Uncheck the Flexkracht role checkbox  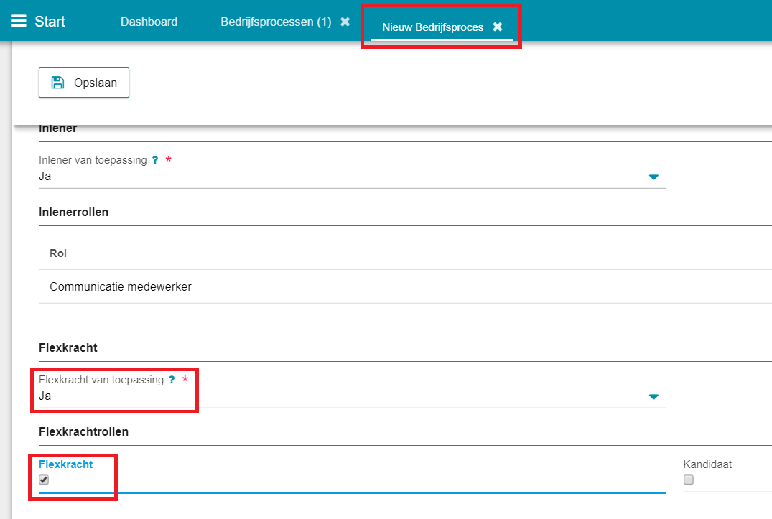pos(44,480)
